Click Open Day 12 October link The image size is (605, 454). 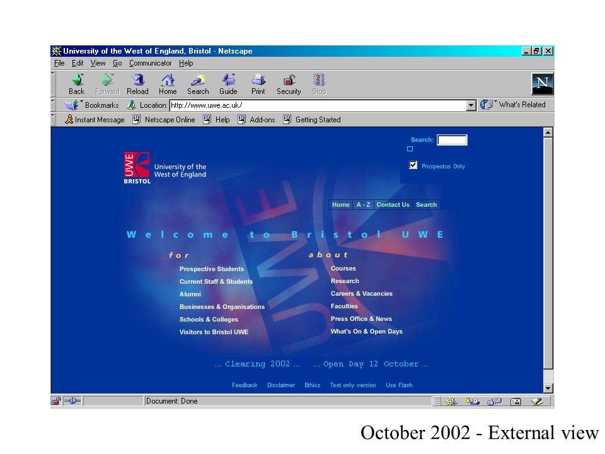pos(371,364)
